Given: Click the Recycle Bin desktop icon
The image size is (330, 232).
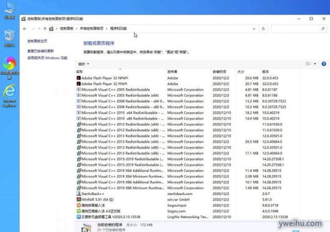Looking at the screenshot, I should coord(9,36).
